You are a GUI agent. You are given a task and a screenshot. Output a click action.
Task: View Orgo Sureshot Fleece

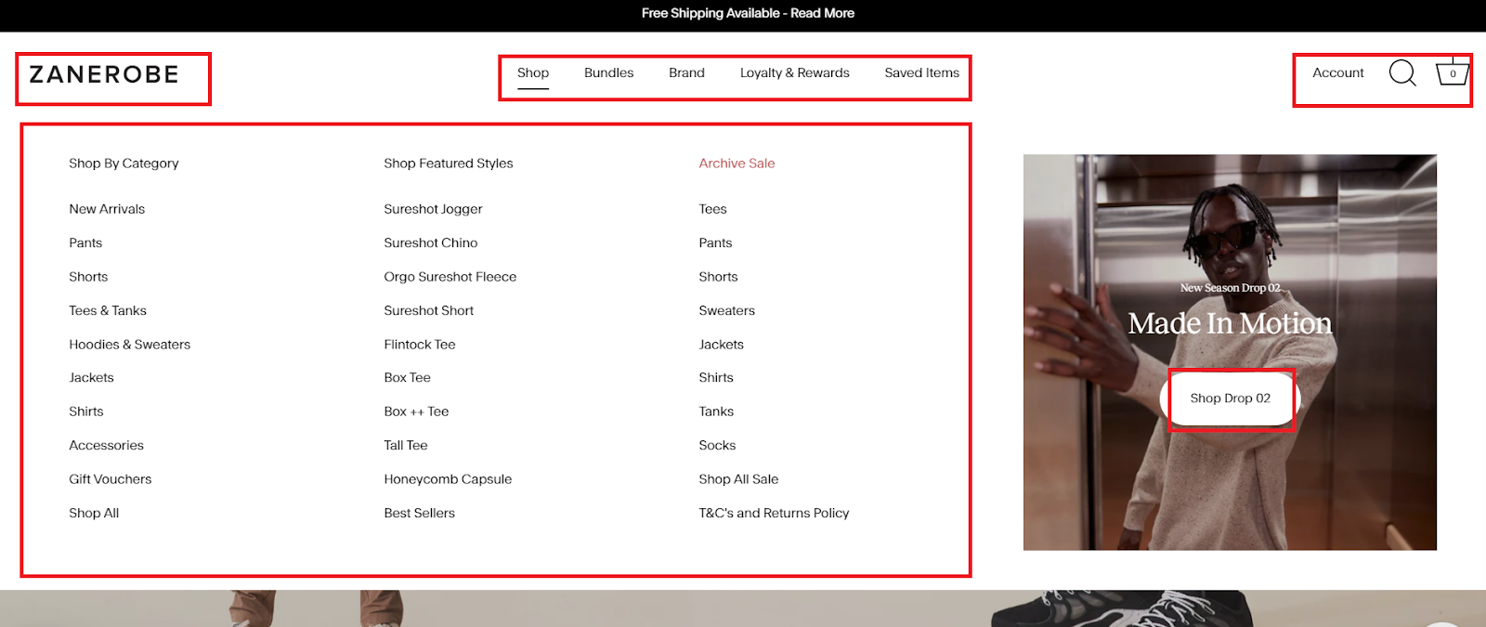pyautogui.click(x=450, y=277)
